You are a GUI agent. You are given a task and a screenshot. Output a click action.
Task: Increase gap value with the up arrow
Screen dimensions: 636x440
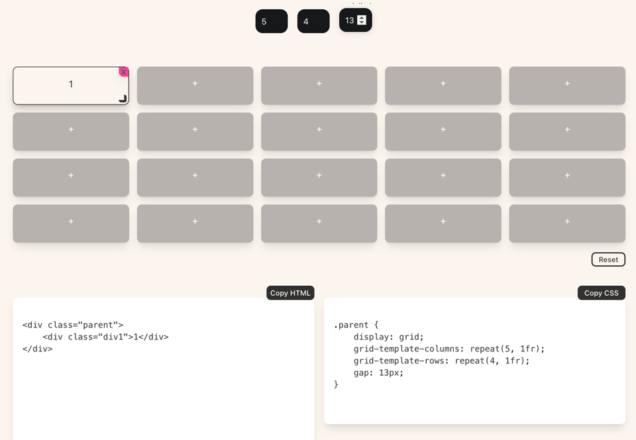point(362,17)
